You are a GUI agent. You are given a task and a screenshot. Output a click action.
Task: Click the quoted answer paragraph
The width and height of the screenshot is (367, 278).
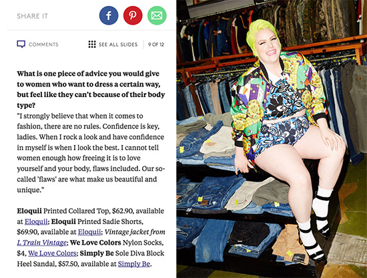(x=91, y=153)
